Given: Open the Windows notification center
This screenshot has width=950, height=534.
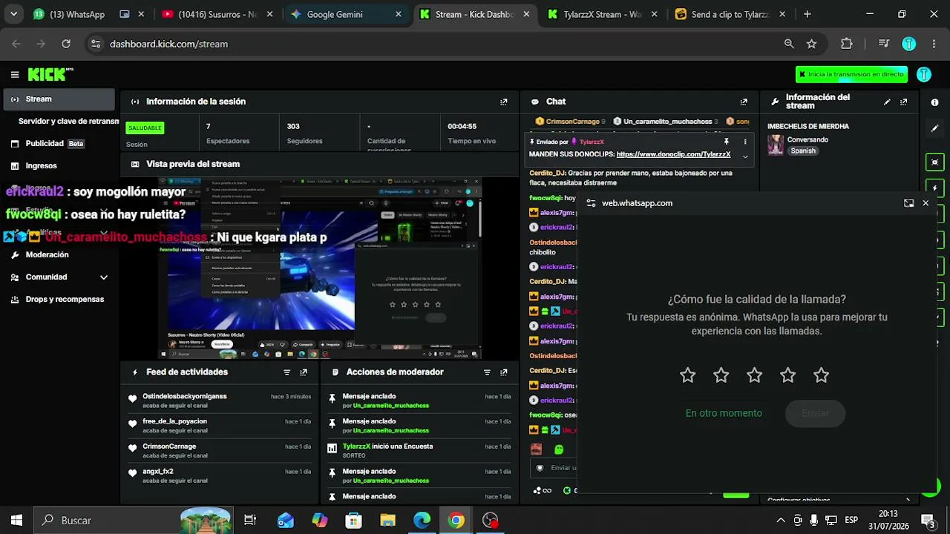Looking at the screenshot, I should tap(928, 520).
